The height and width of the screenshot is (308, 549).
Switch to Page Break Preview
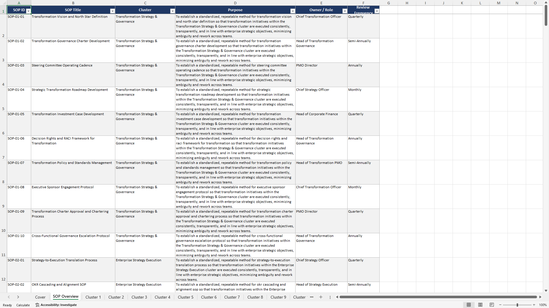pyautogui.click(x=492, y=305)
